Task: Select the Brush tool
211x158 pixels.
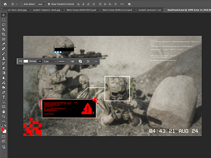Action: pyautogui.click(x=4, y=54)
